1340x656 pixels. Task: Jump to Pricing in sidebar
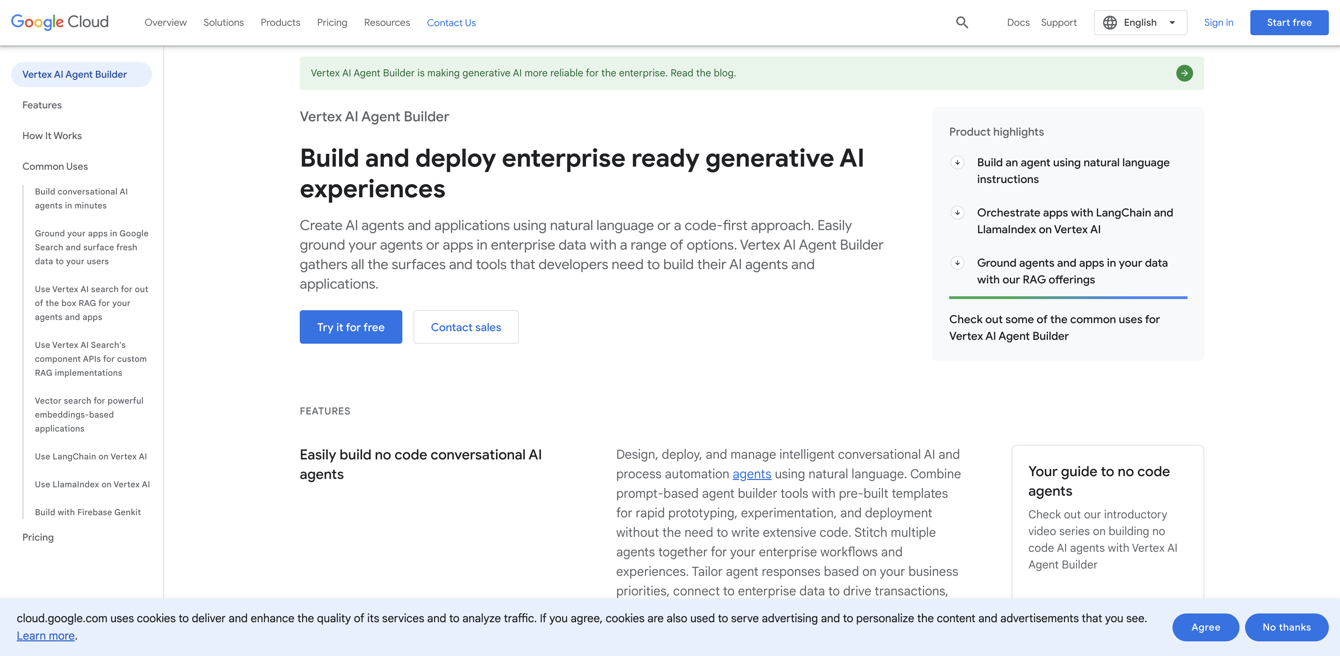coord(38,537)
